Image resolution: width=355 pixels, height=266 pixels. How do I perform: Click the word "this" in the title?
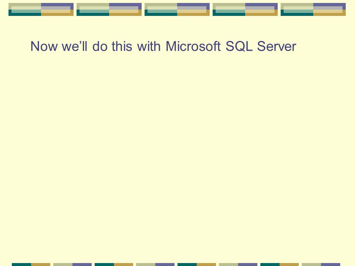point(122,46)
